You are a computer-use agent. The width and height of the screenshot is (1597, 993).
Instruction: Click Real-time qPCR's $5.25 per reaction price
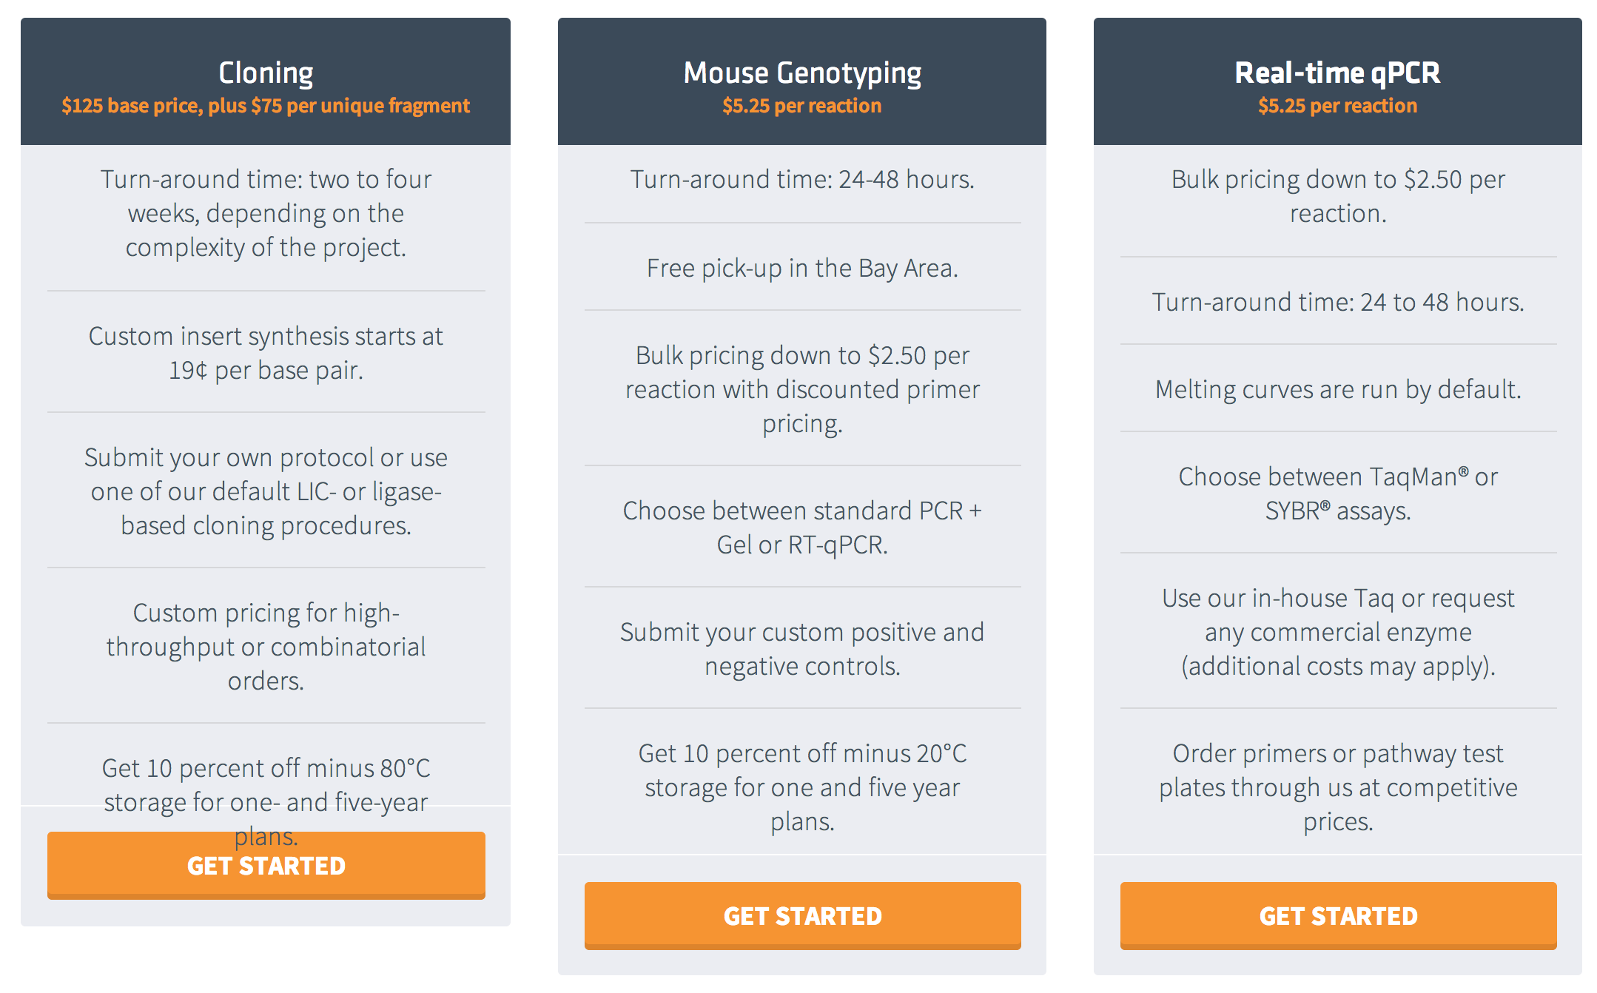pos(1338,106)
